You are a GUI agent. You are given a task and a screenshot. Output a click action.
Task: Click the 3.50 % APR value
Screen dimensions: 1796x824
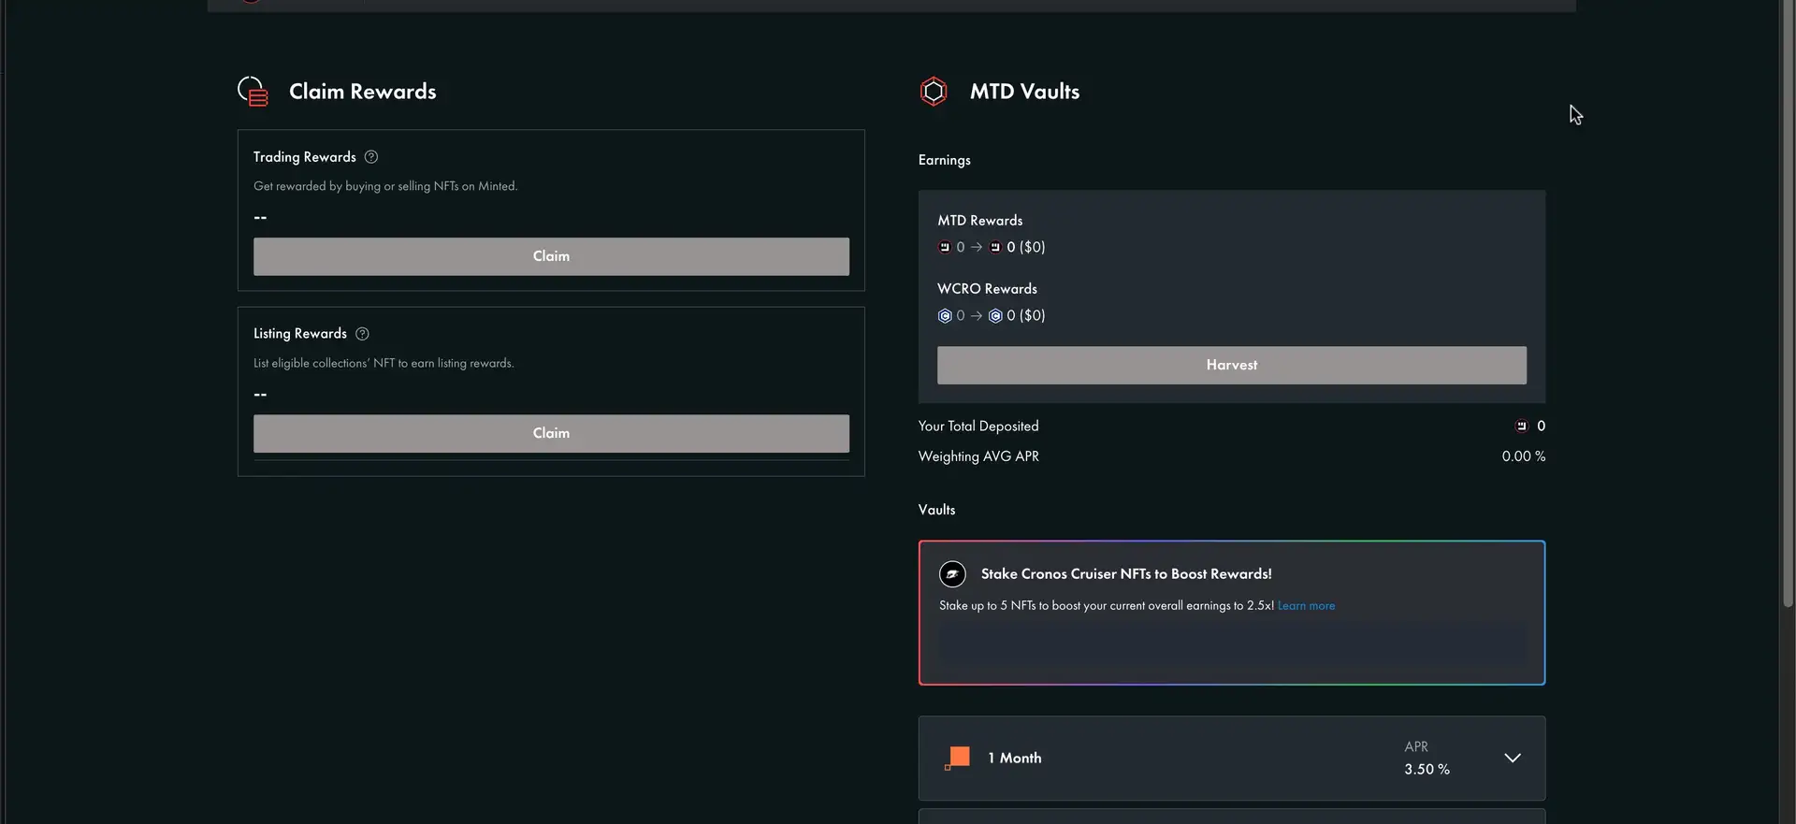(1427, 770)
